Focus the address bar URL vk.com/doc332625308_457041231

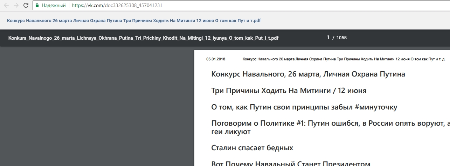point(117,6)
